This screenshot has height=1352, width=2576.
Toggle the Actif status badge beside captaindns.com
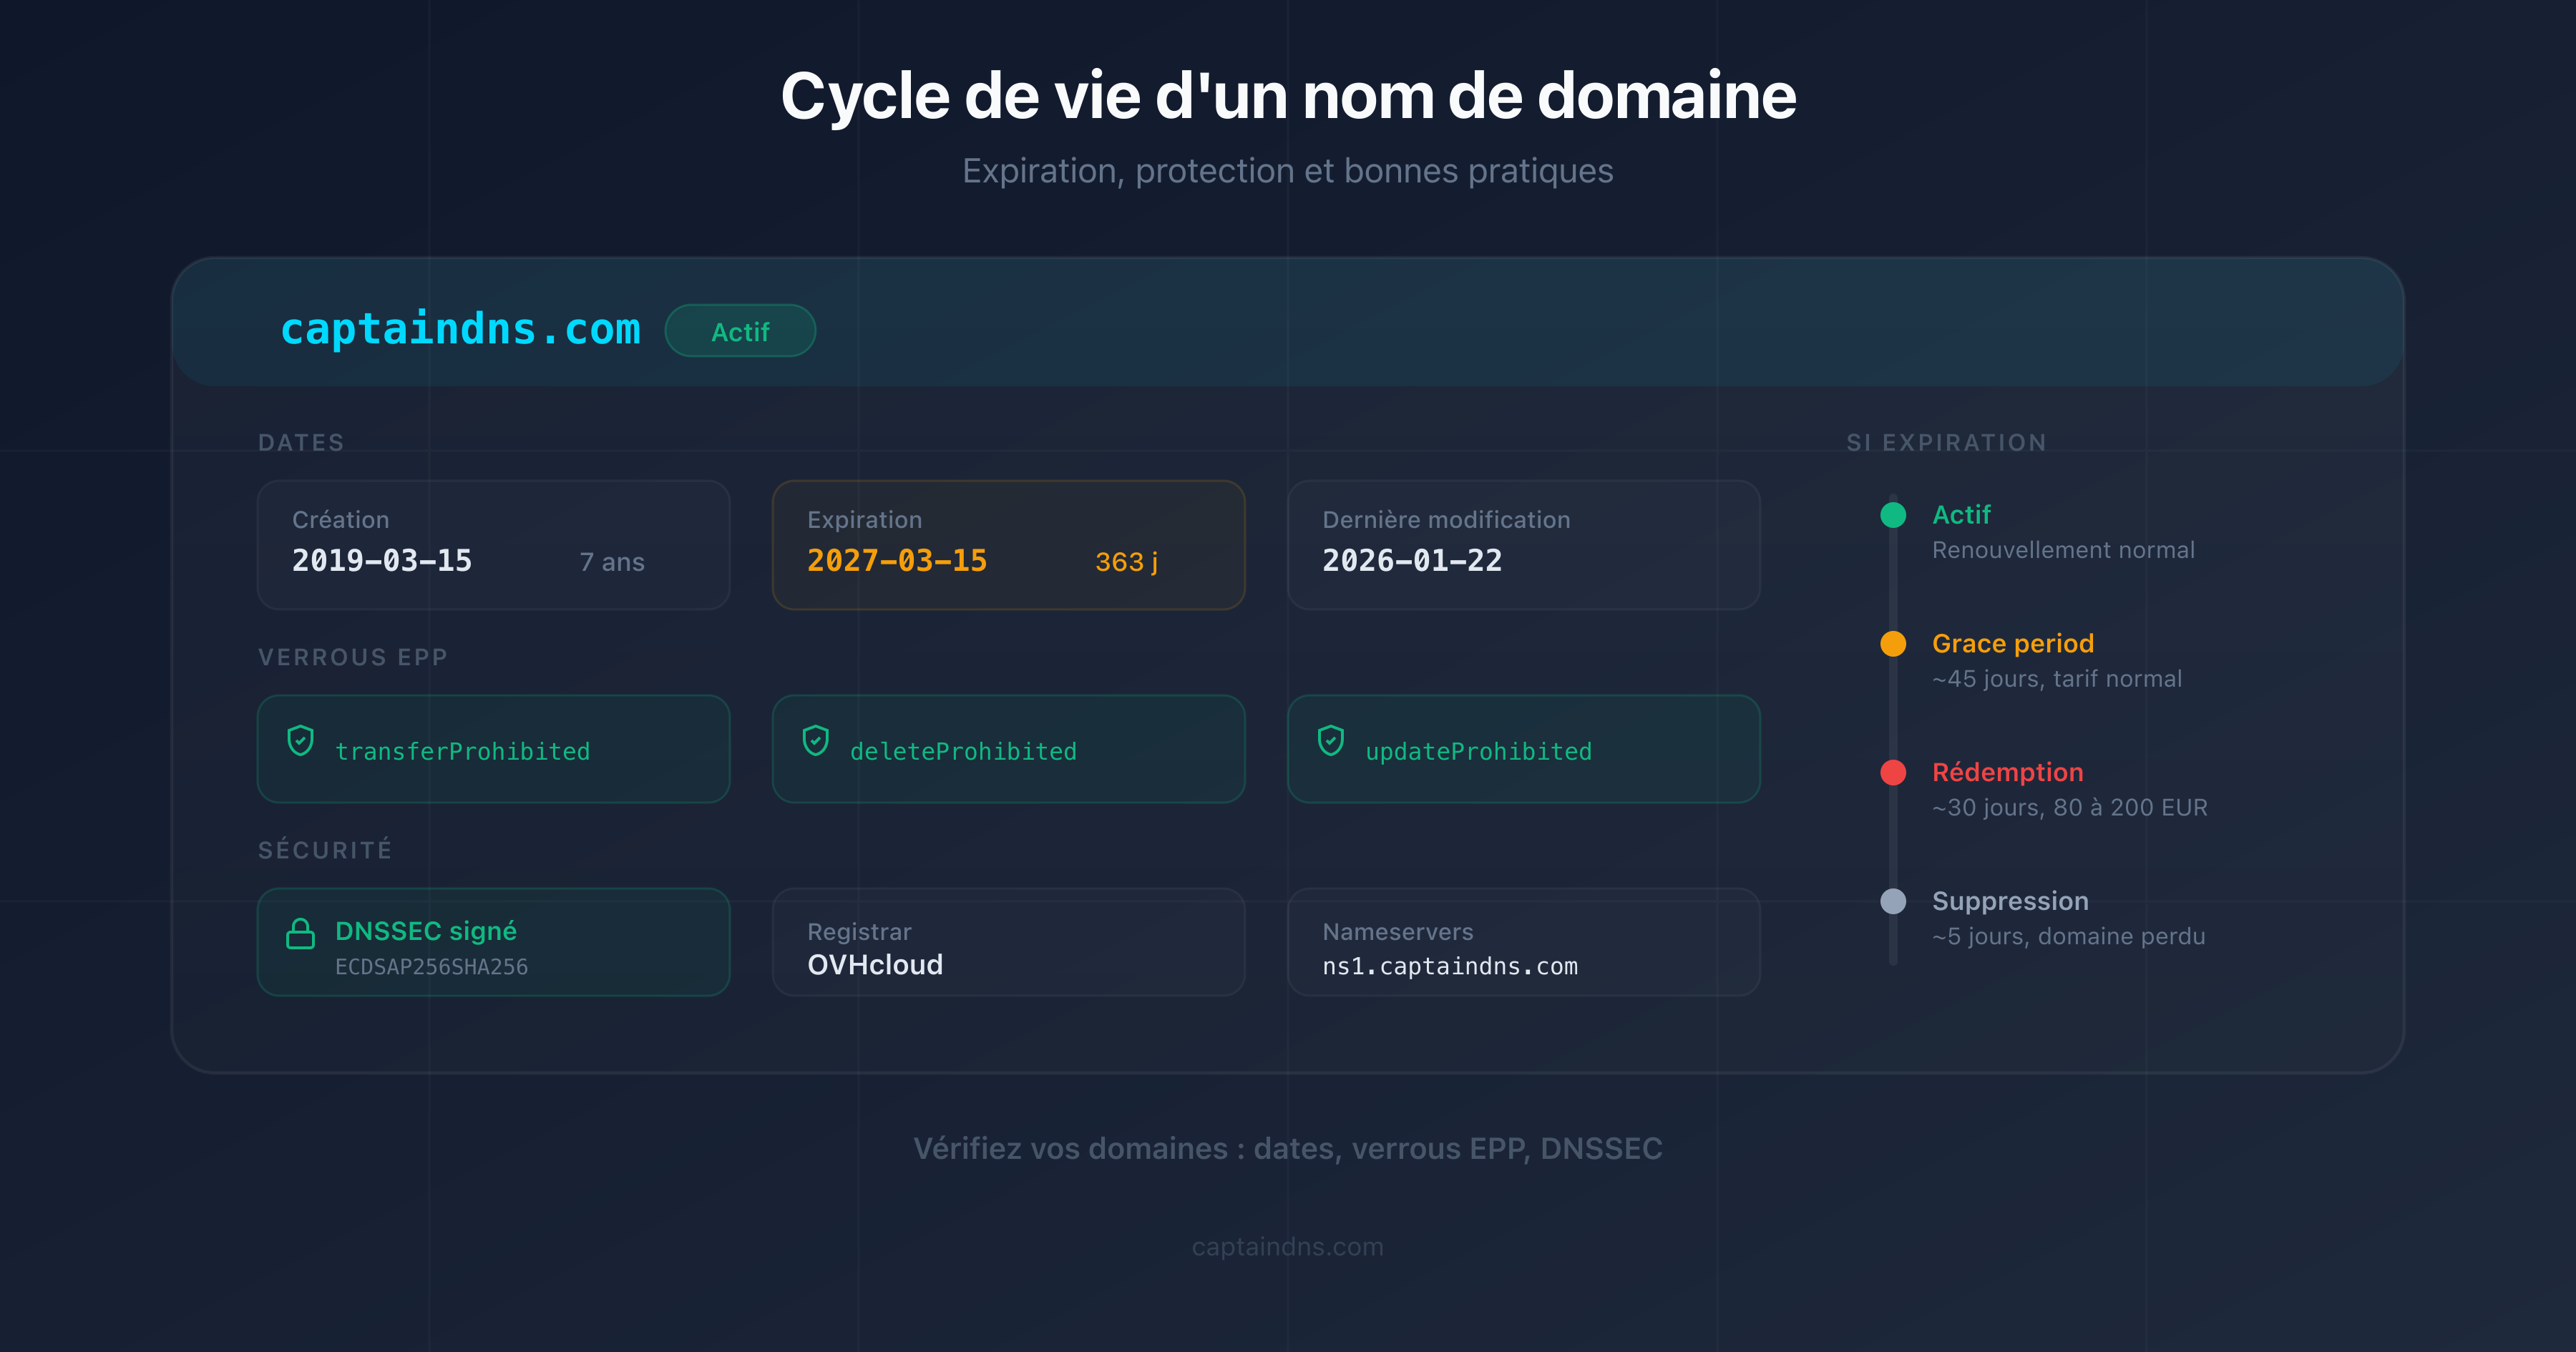[x=740, y=331]
